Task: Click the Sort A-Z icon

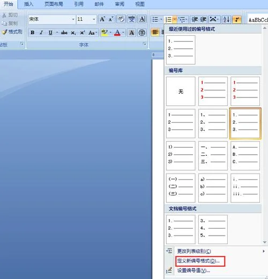Action: pos(226,19)
